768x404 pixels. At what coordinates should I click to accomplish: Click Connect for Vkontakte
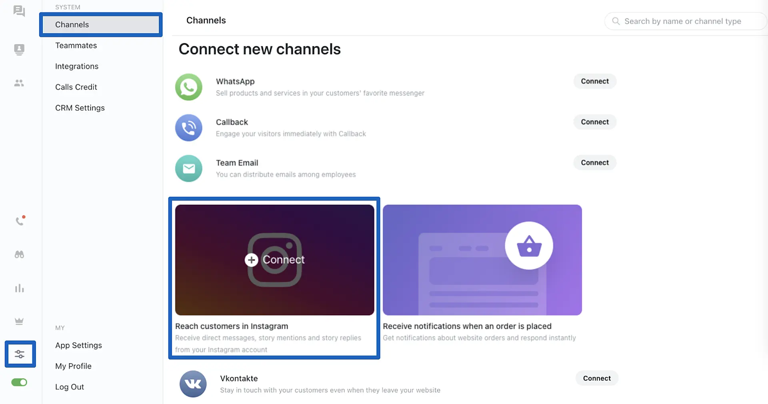596,378
